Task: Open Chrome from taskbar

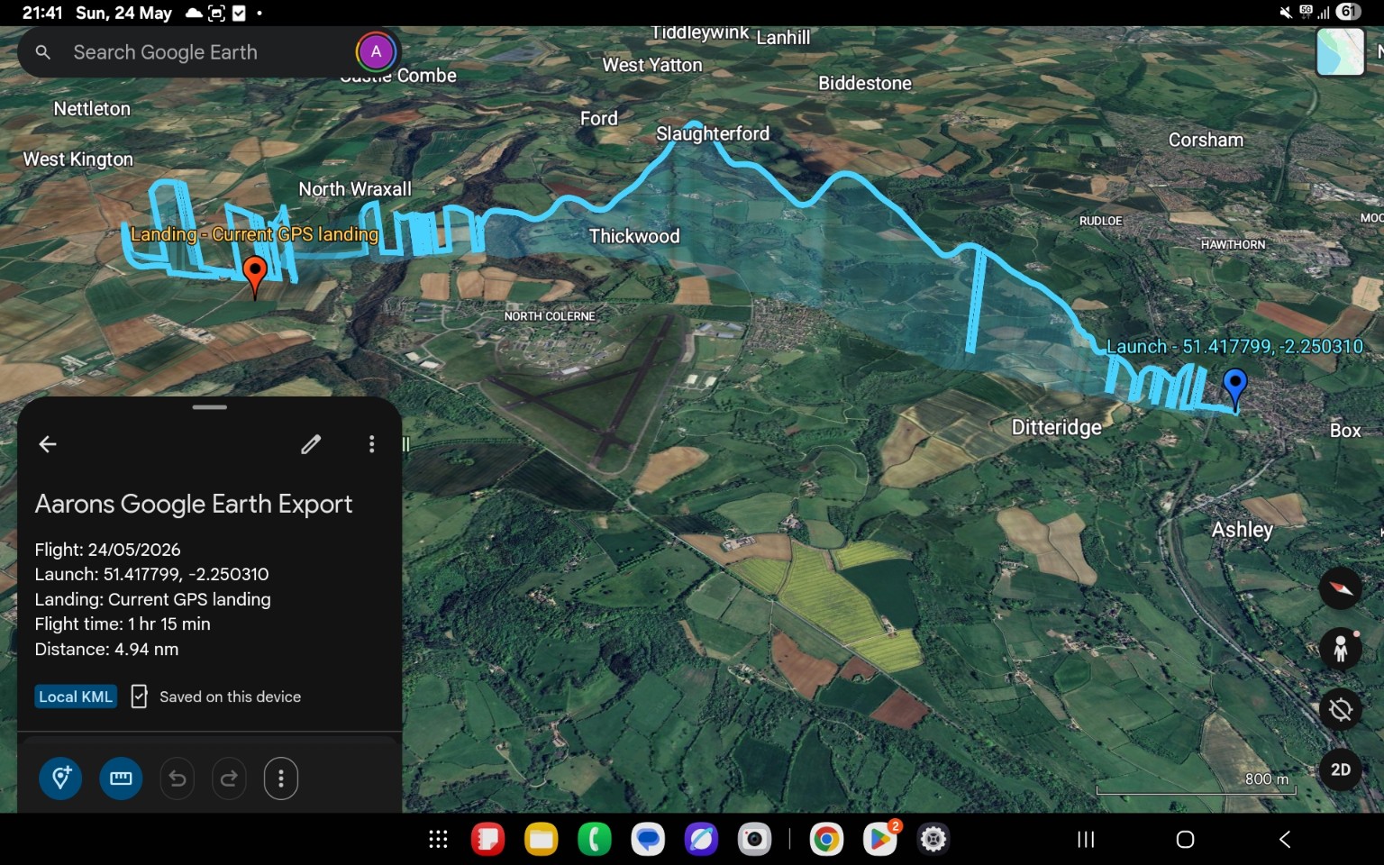Action: tap(825, 840)
